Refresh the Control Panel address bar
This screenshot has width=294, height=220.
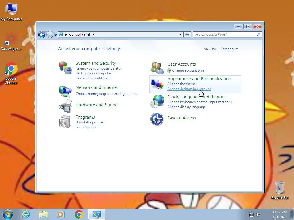click(x=187, y=34)
